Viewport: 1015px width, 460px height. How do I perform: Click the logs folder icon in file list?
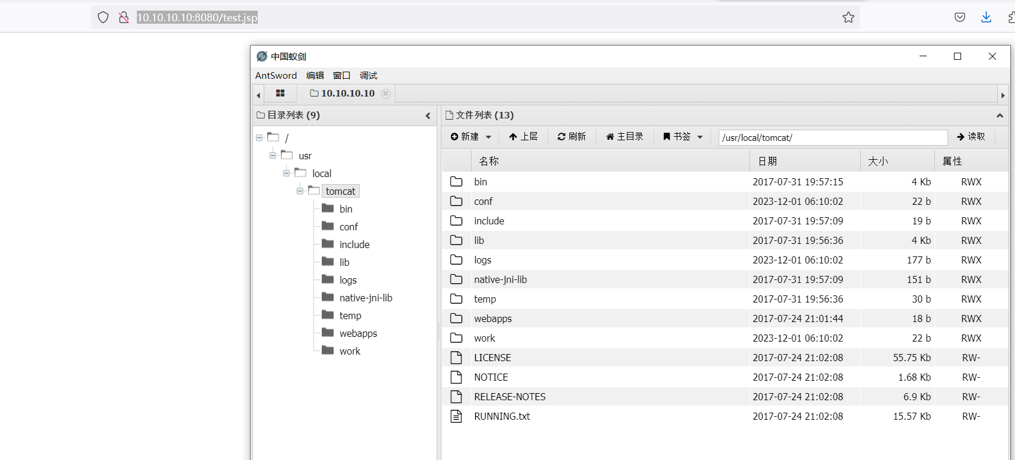(456, 260)
